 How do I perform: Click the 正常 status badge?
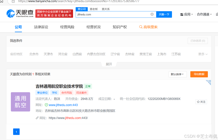[x=88, y=86]
